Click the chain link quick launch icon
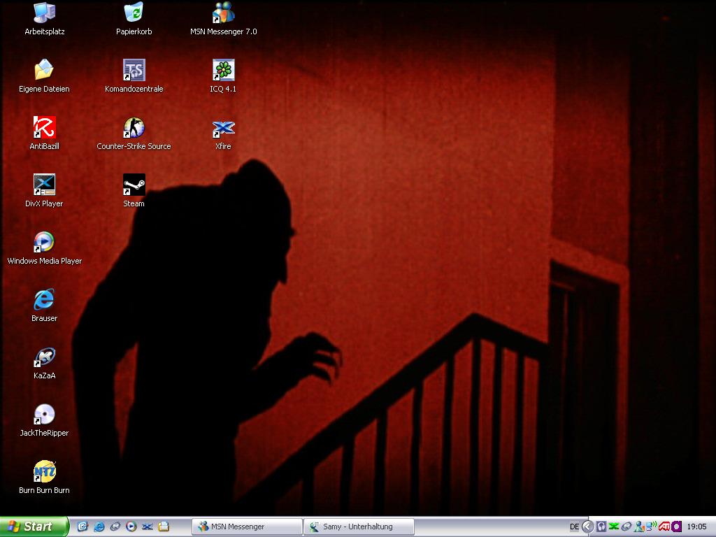This screenshot has width=716, height=537. (115, 527)
